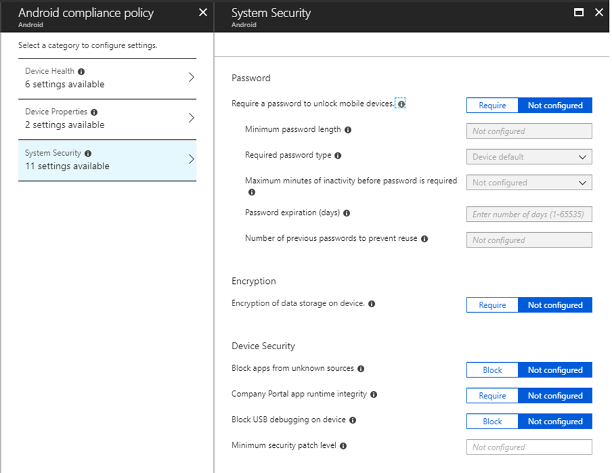Select Block for apps from unknown sources
The width and height of the screenshot is (612, 473).
point(492,370)
